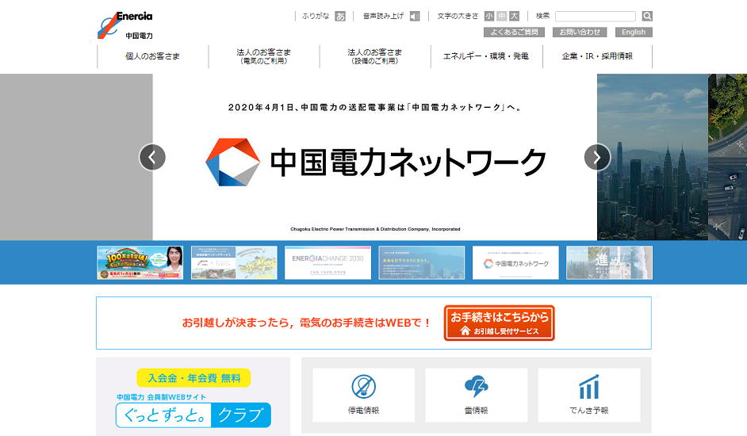Set text size to large (大)

pyautogui.click(x=514, y=16)
